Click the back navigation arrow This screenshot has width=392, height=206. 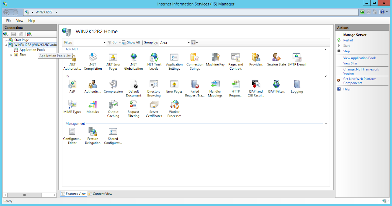[7, 12]
